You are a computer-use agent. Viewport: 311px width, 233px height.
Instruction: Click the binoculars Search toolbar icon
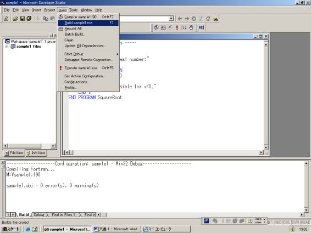(215, 19)
